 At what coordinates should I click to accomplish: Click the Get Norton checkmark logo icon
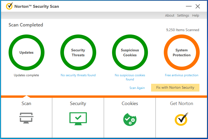pos(181,119)
